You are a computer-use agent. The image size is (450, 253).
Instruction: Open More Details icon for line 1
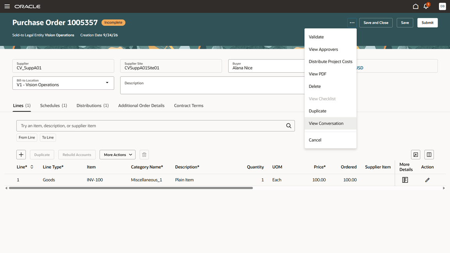(x=405, y=180)
